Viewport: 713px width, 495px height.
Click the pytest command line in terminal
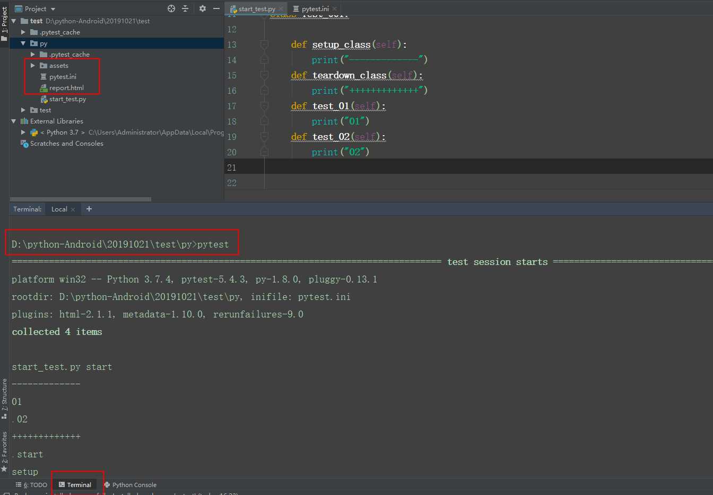pyautogui.click(x=120, y=244)
